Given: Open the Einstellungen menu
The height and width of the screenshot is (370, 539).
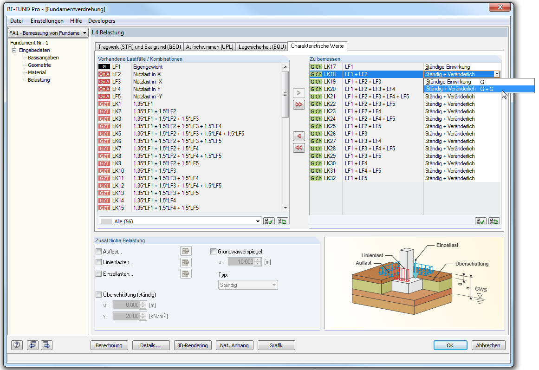Looking at the screenshot, I should 47,21.
